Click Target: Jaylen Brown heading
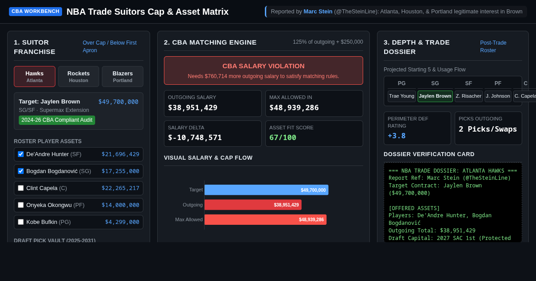Viewport: 536px width, 281px height. pyautogui.click(x=49, y=102)
